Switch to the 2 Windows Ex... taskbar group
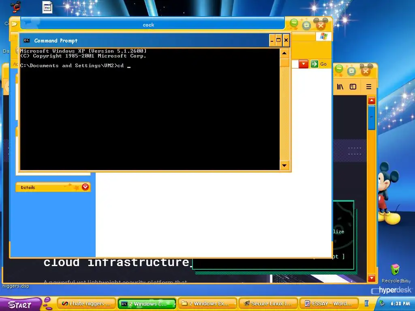 click(208, 304)
